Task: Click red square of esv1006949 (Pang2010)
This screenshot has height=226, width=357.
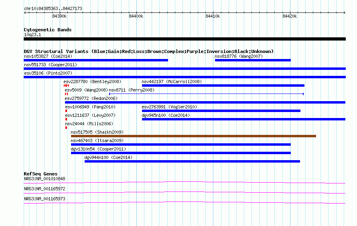Action: (66, 111)
